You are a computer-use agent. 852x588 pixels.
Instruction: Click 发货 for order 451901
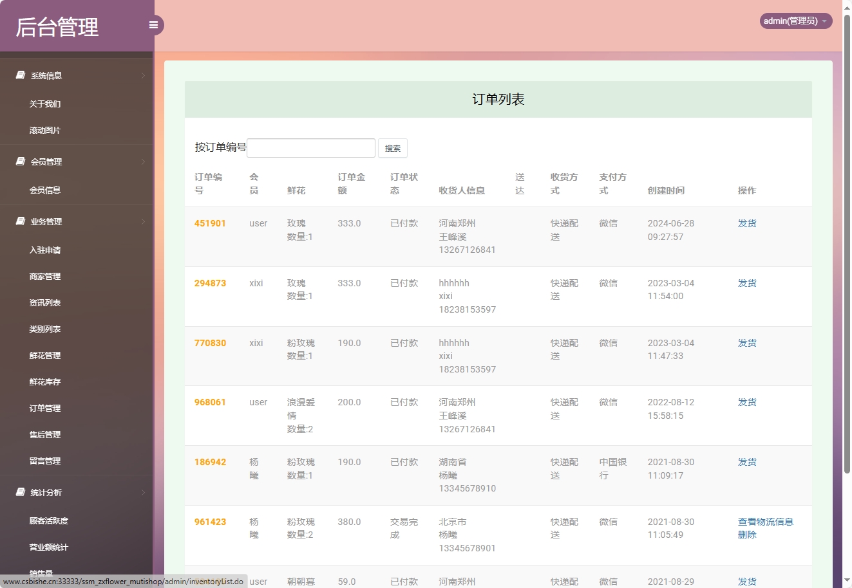pos(747,223)
